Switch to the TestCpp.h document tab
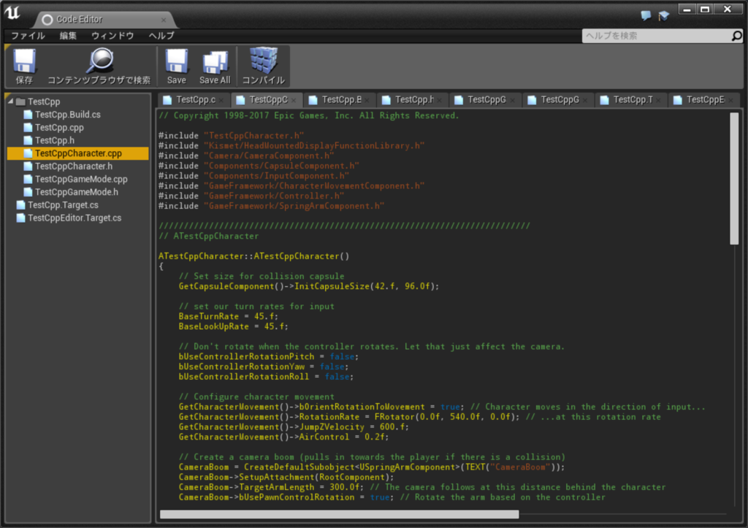This screenshot has height=528, width=748. [412, 100]
